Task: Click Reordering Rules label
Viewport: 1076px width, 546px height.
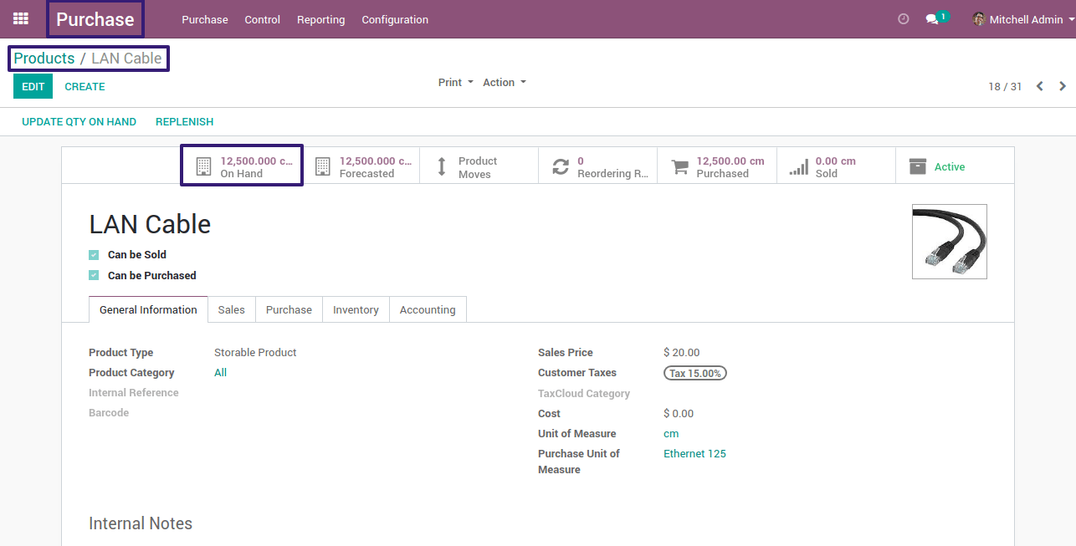Action: tap(613, 174)
